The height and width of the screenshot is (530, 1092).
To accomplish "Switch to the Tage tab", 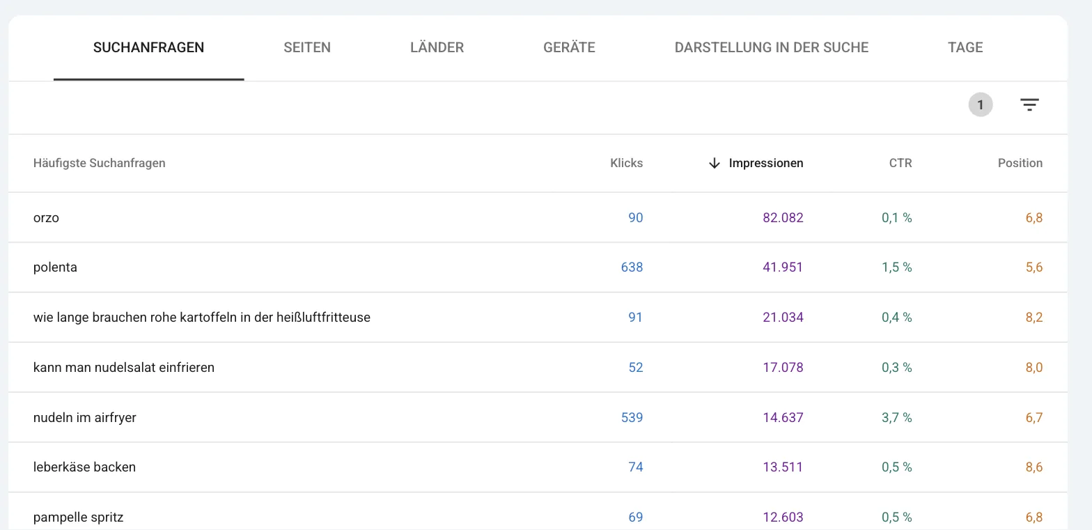I will pos(965,48).
